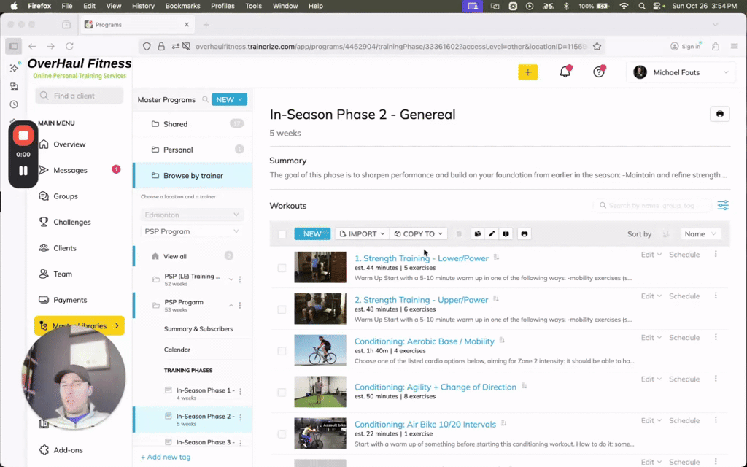The image size is (747, 467).
Task: Check the Agility + Change of Direction checkbox
Action: pos(282,392)
